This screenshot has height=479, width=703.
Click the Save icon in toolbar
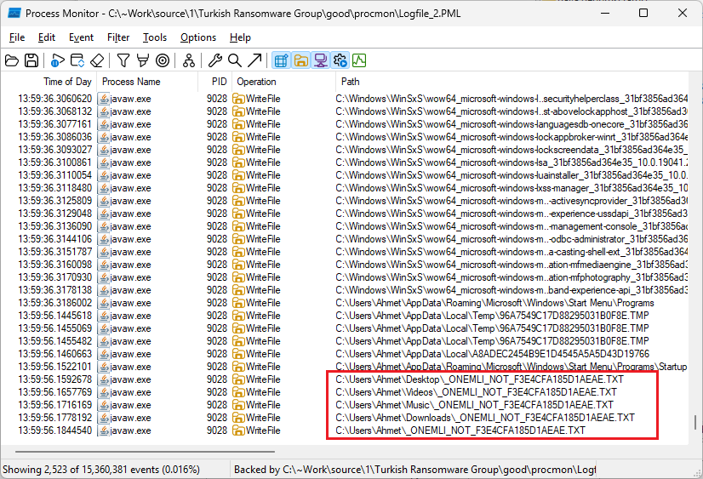click(31, 60)
